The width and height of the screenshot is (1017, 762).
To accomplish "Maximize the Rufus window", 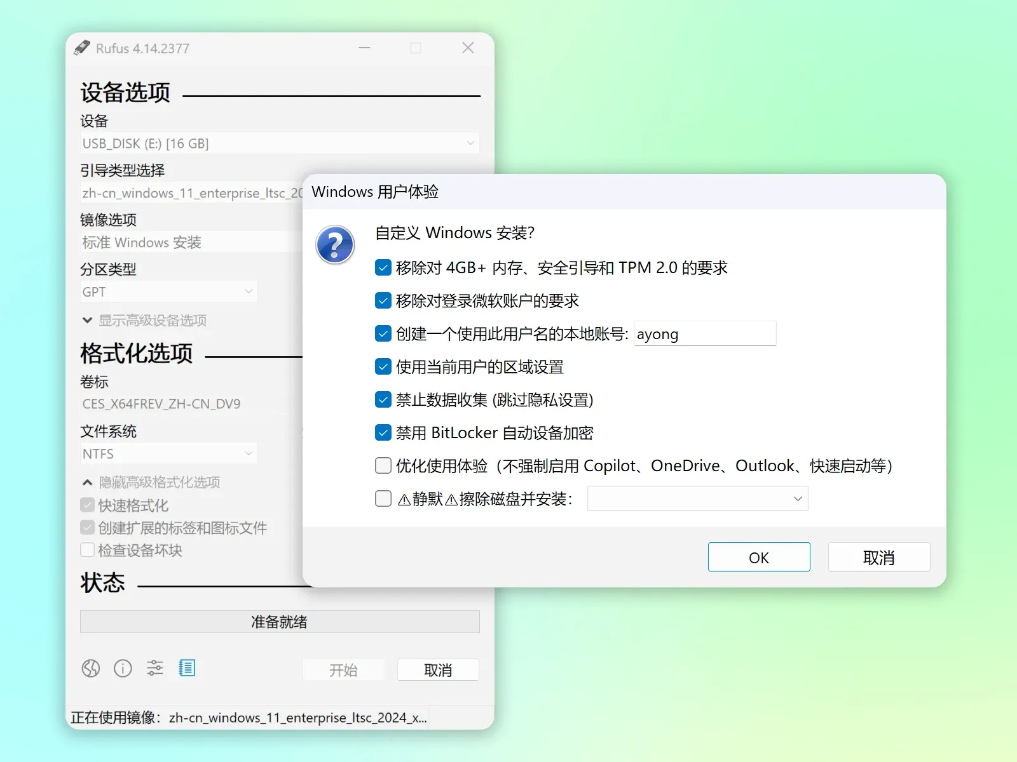I will (x=416, y=48).
